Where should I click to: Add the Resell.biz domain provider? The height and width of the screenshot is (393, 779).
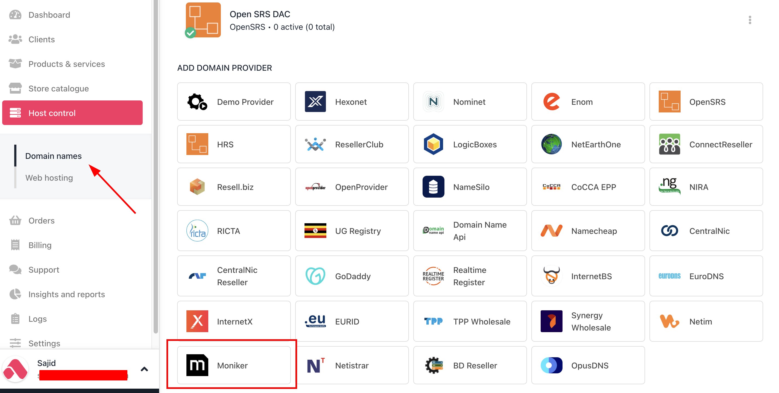(x=234, y=187)
